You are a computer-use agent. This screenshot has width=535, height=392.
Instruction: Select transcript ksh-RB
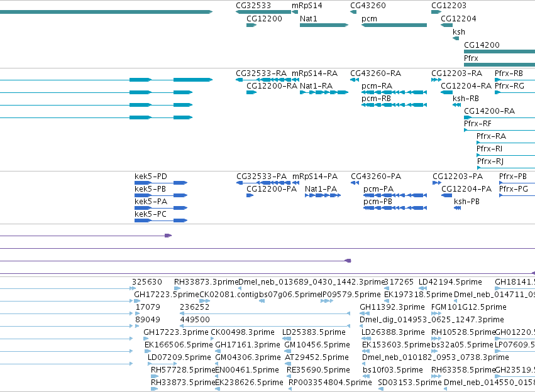tap(466, 99)
